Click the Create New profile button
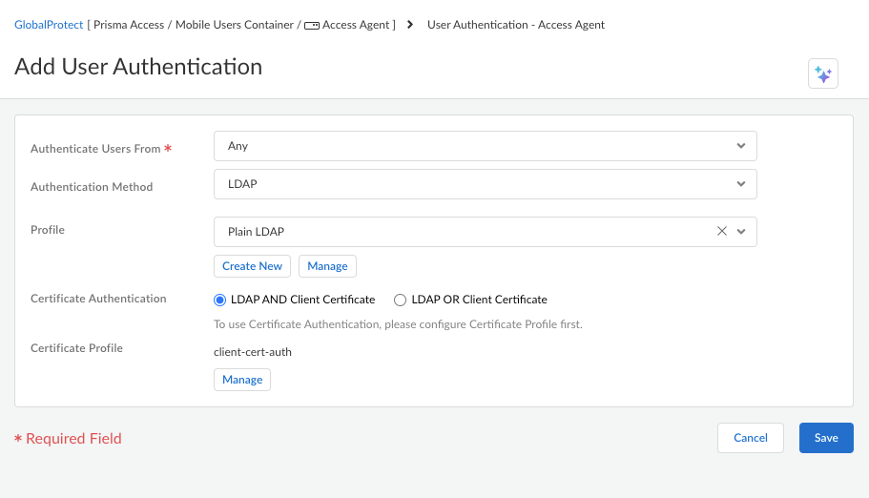Screen dimensions: 869x498 coord(252,266)
